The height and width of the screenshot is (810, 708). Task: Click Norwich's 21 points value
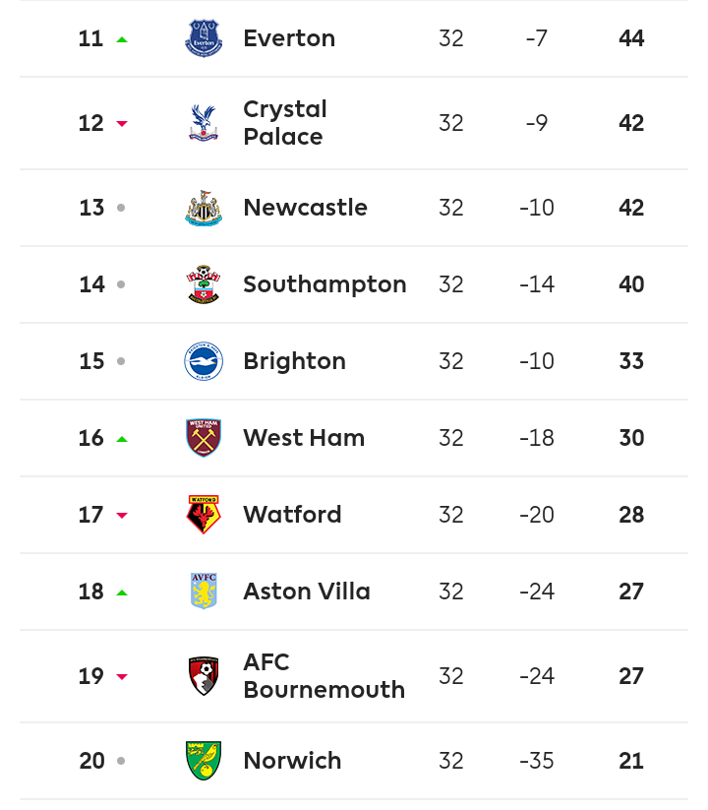[x=631, y=761]
